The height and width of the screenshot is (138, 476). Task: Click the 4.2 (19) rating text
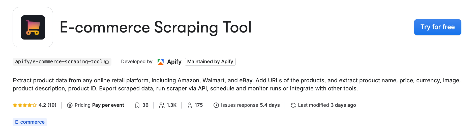point(47,105)
